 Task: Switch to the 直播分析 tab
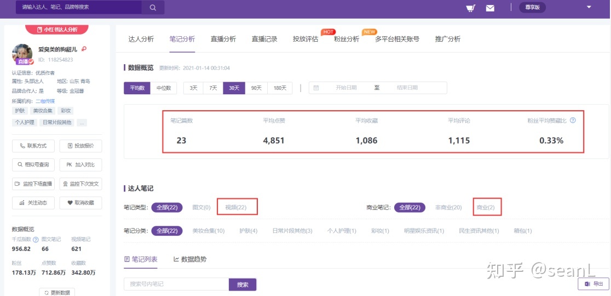coord(223,39)
